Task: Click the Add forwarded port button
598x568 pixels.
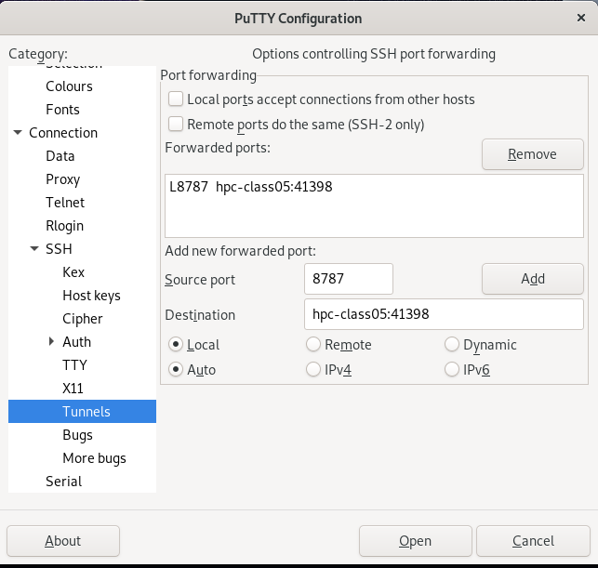Action: pos(532,279)
